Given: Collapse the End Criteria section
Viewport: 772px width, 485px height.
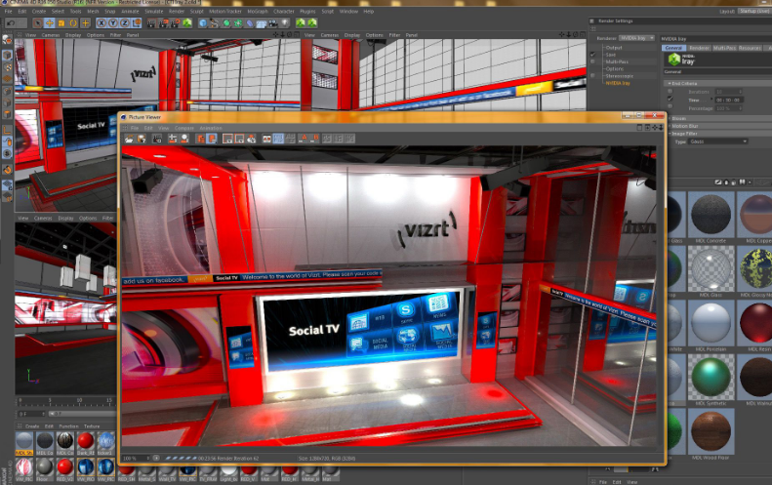Looking at the screenshot, I should pyautogui.click(x=670, y=84).
